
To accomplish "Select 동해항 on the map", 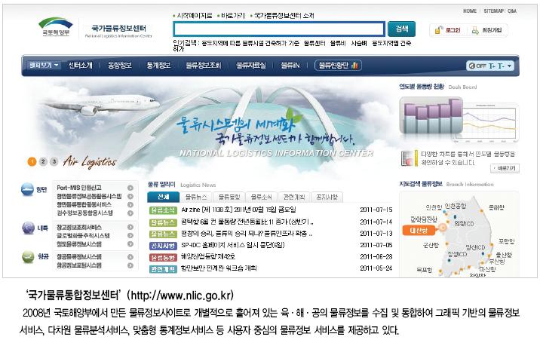I will pos(496,207).
